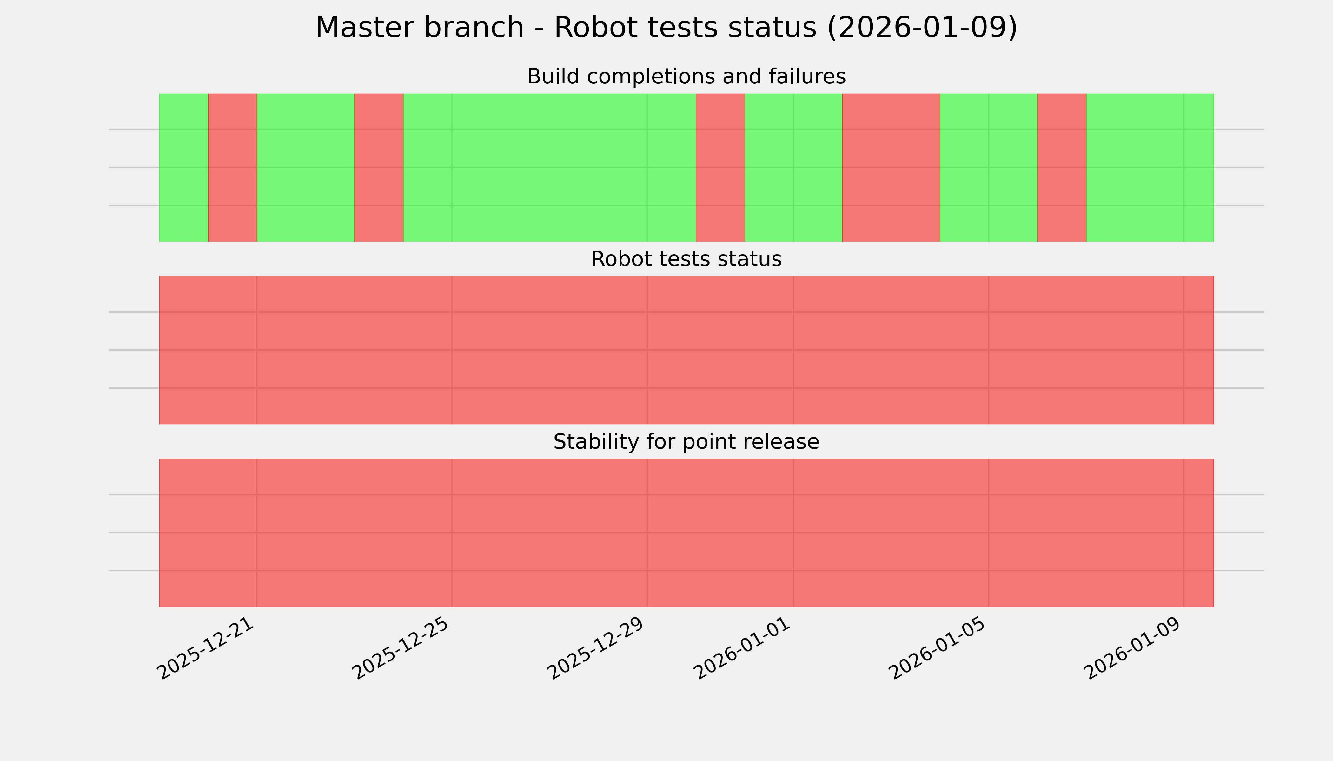Screen dimensions: 1333x761
Task: Click the leftmost green build segment
Action: click(x=183, y=167)
